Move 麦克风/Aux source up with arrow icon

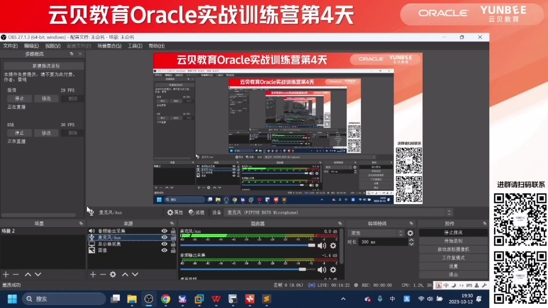[125, 274]
